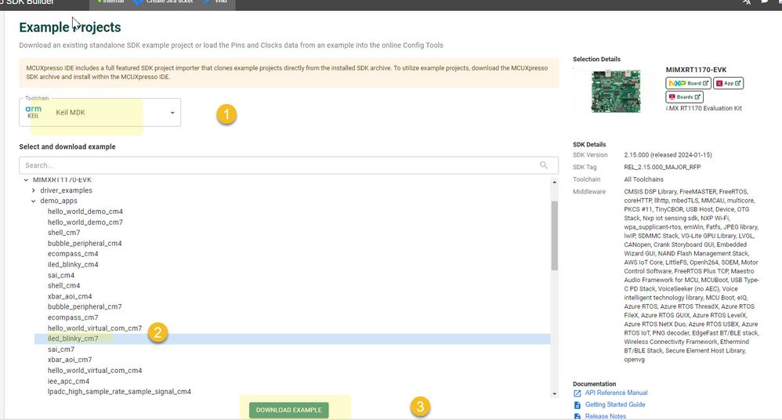
Task: Collapse the demo_apps folder
Action: tap(34, 201)
